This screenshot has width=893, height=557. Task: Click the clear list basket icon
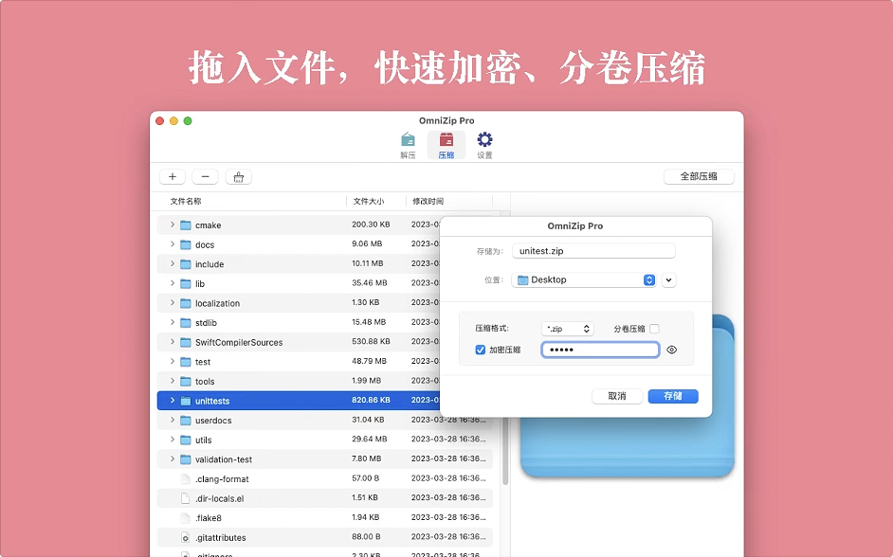pos(238,177)
